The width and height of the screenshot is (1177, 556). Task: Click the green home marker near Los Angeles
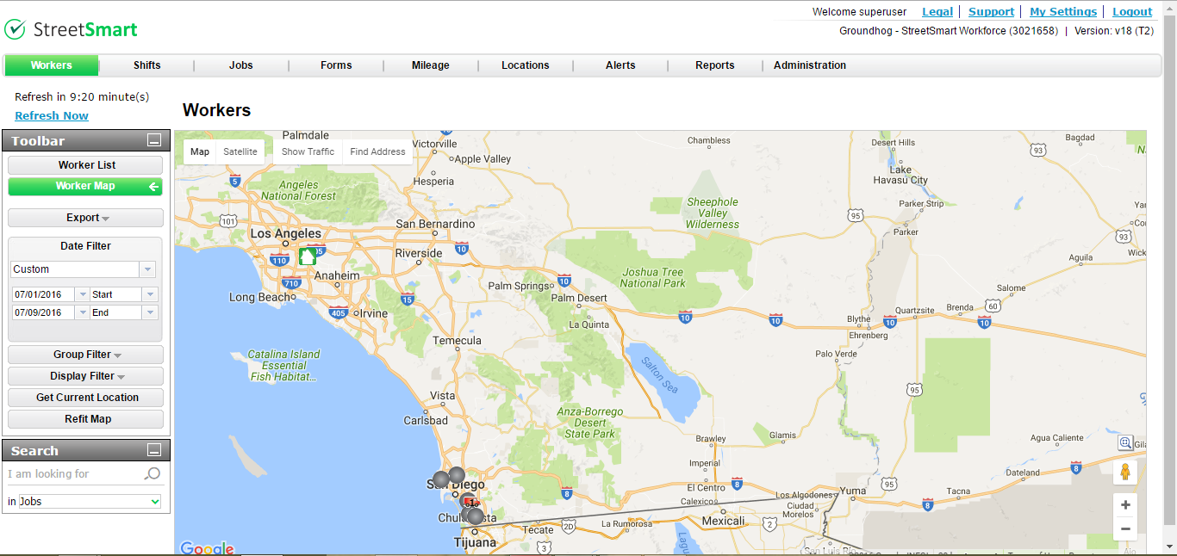[308, 256]
